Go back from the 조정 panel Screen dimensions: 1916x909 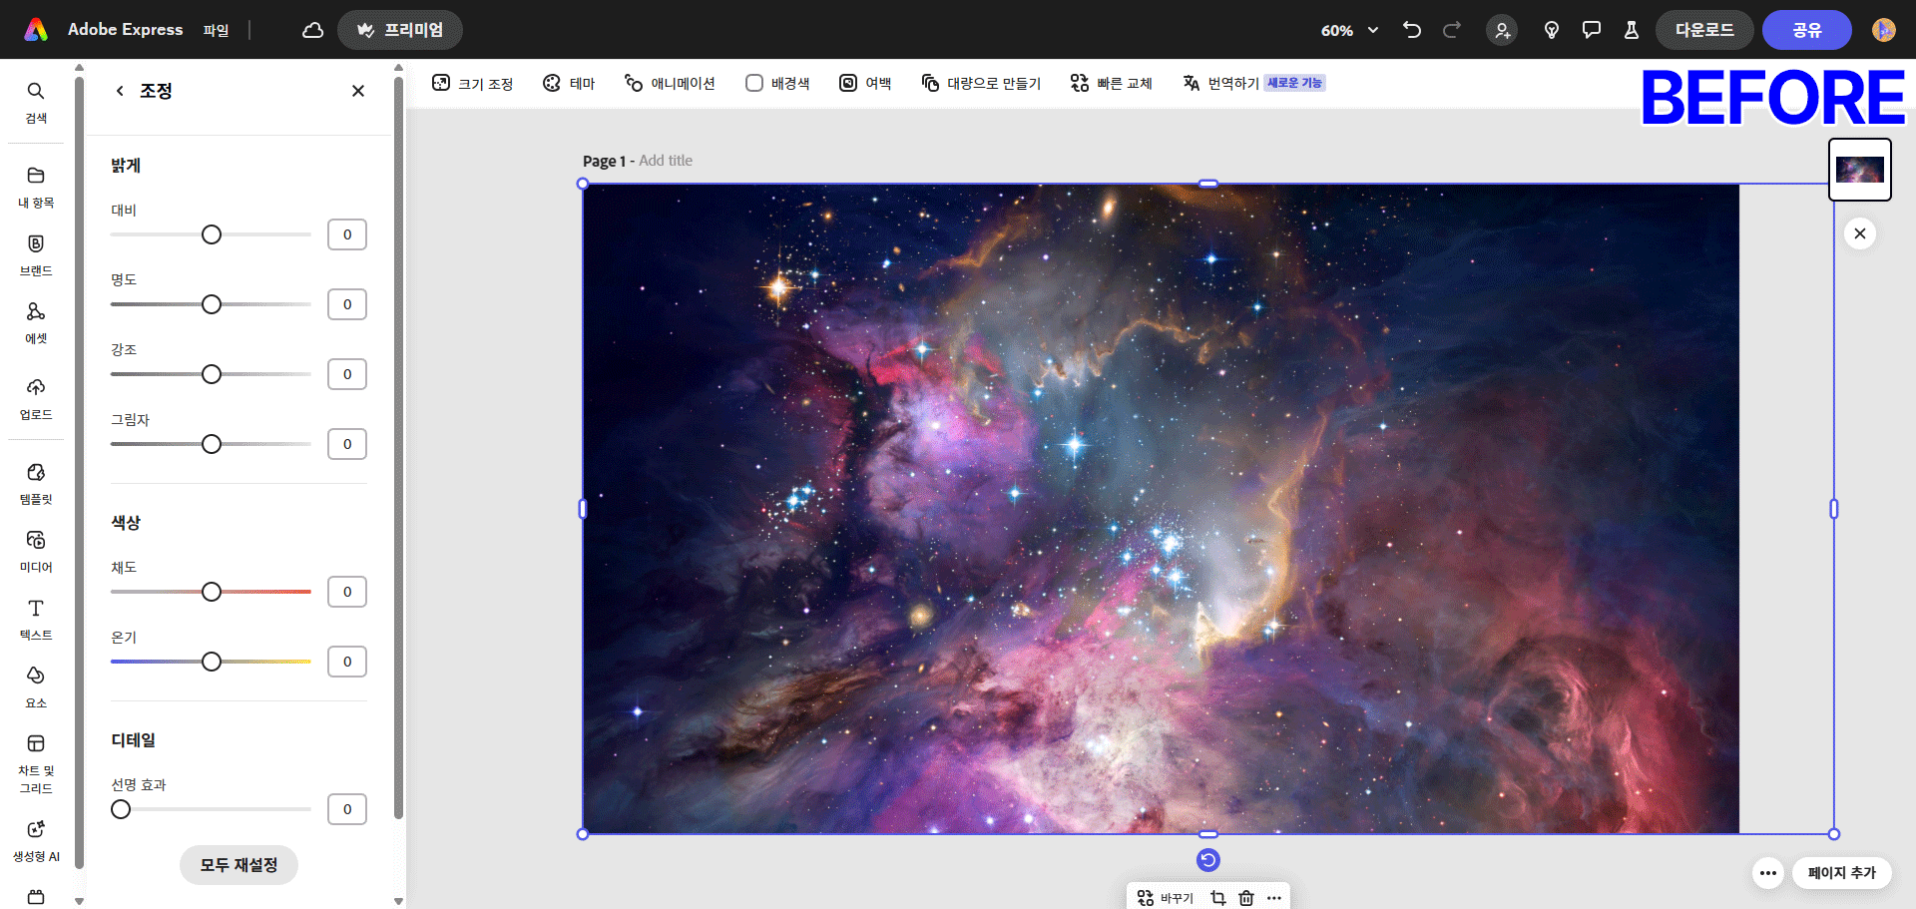[120, 91]
